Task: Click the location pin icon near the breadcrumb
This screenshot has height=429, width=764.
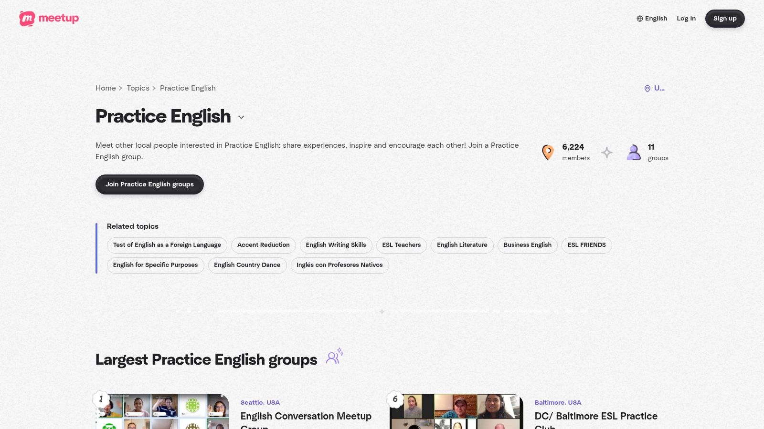Action: coord(647,88)
